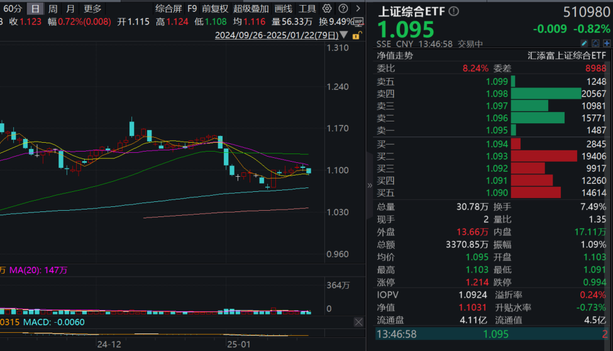613x351 pixels.
Task: Click sell-four price 1.098
Action: click(497, 94)
